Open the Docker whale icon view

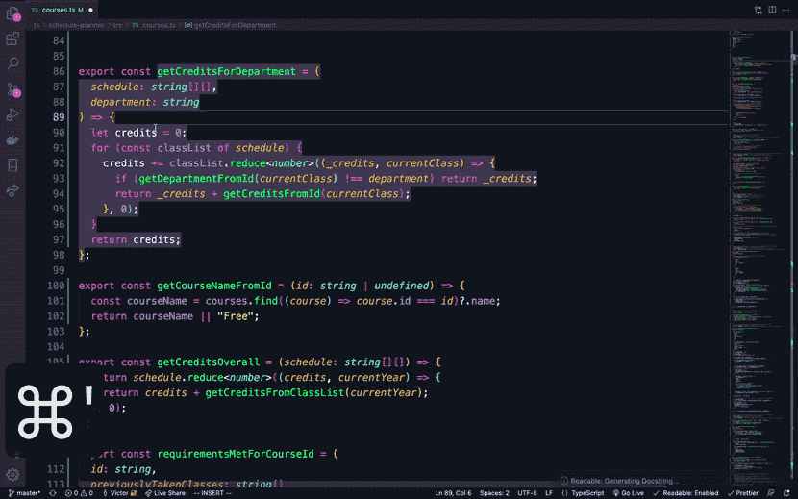click(12, 140)
